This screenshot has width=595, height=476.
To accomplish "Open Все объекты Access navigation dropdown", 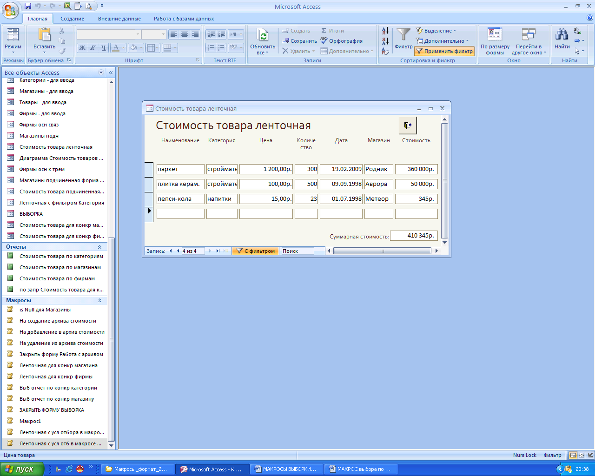I will [101, 73].
